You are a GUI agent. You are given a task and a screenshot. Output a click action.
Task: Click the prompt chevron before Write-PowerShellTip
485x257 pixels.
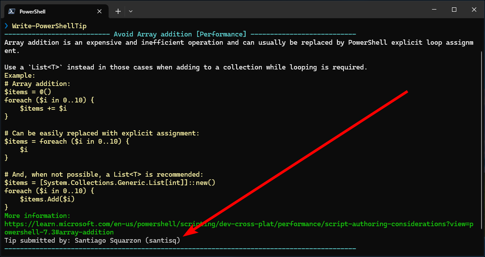7,26
